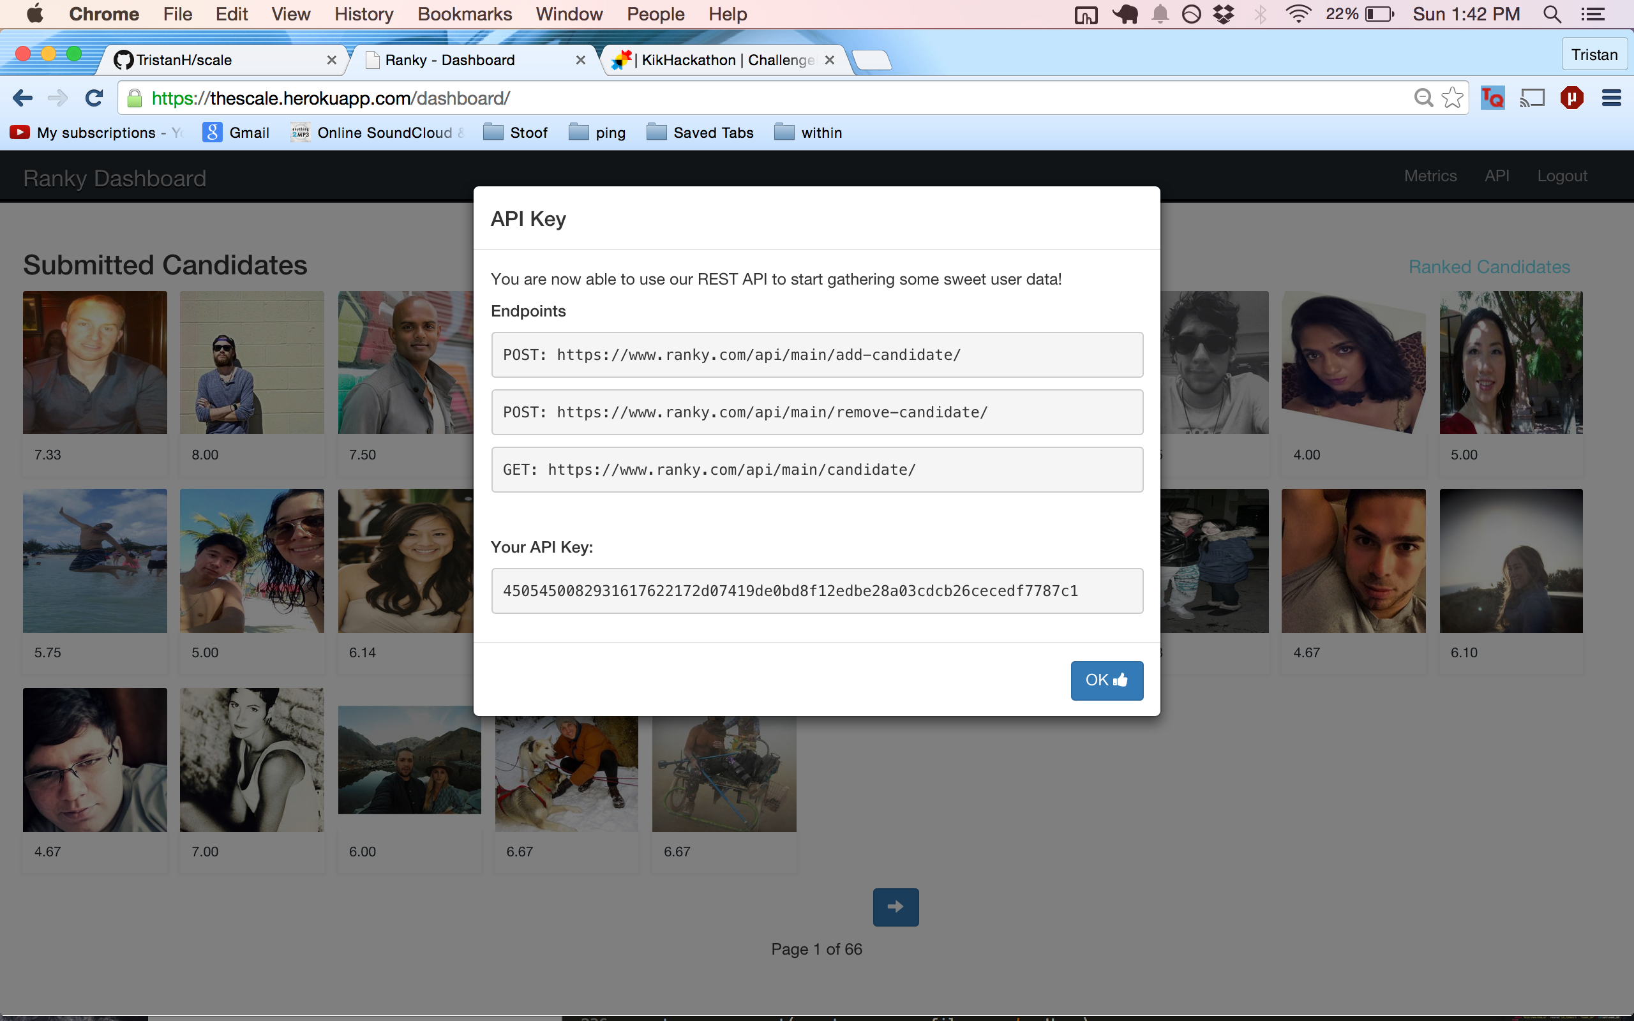
Task: Click the next page arrow button
Action: 896,907
